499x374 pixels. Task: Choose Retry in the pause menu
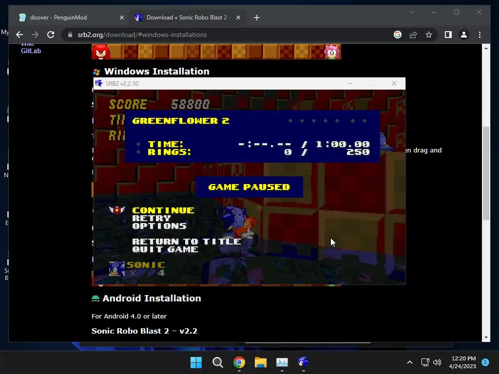(x=152, y=218)
